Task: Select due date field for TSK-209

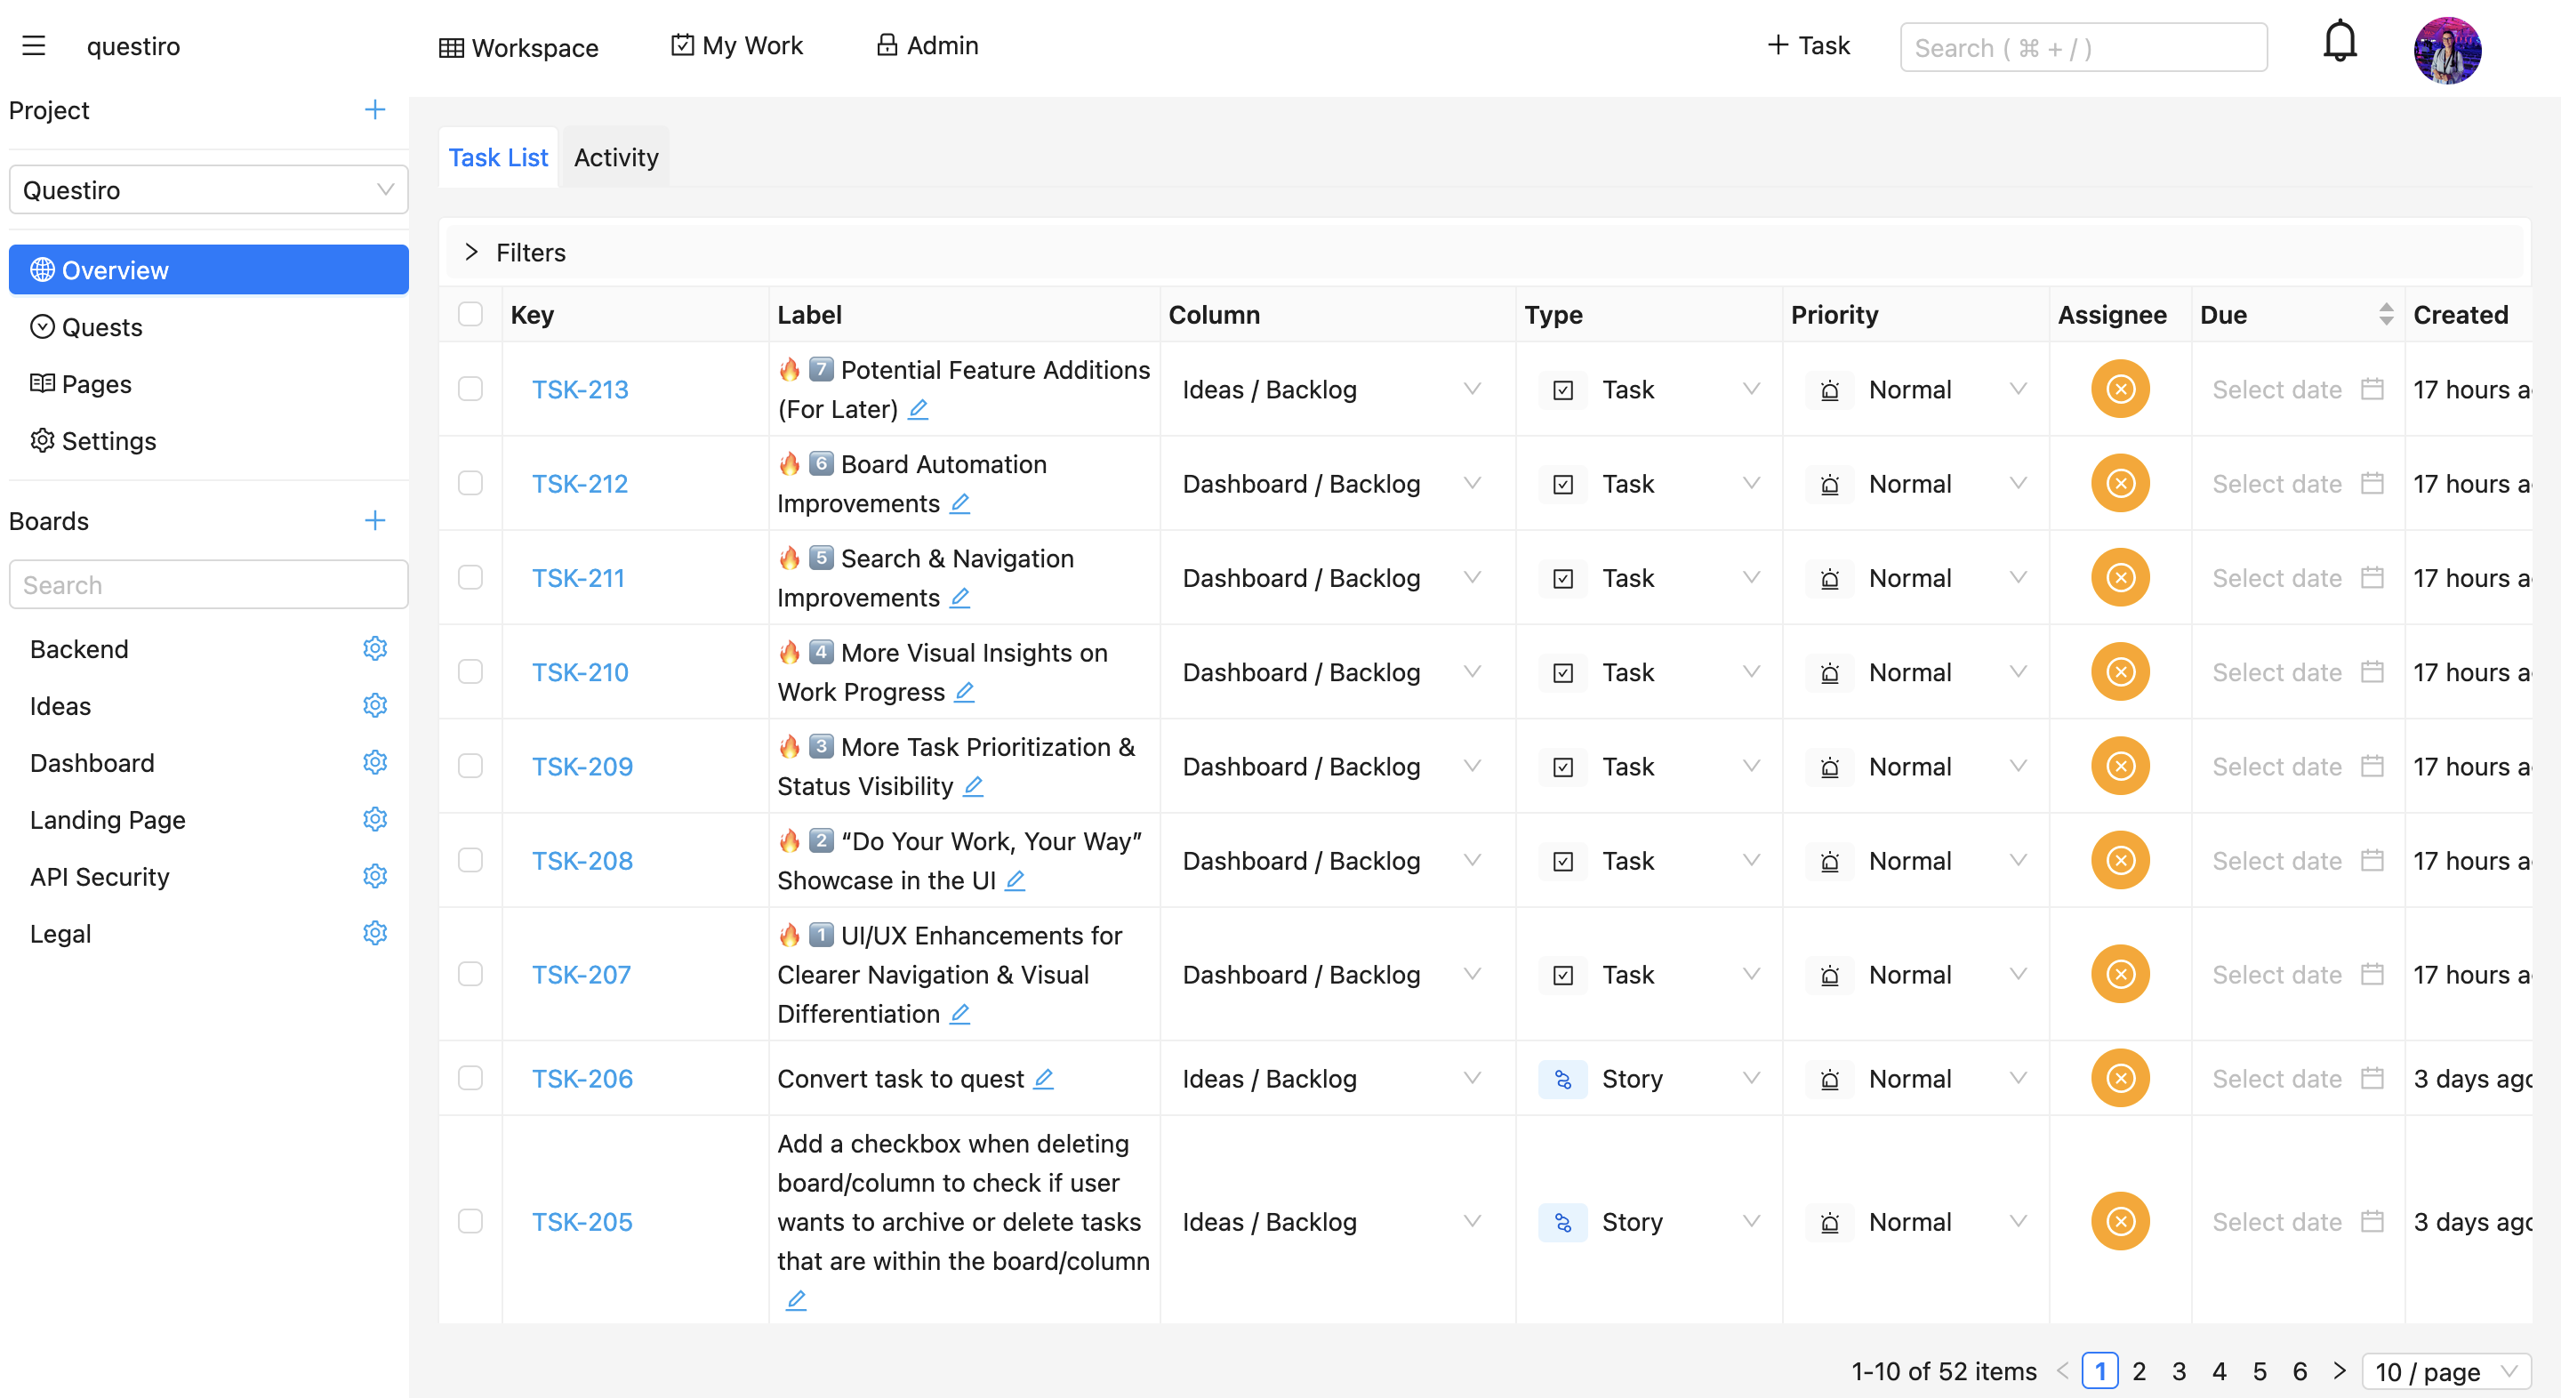Action: tap(2298, 766)
